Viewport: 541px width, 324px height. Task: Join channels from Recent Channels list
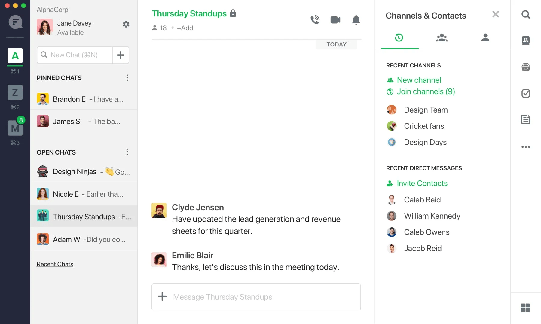tap(426, 91)
